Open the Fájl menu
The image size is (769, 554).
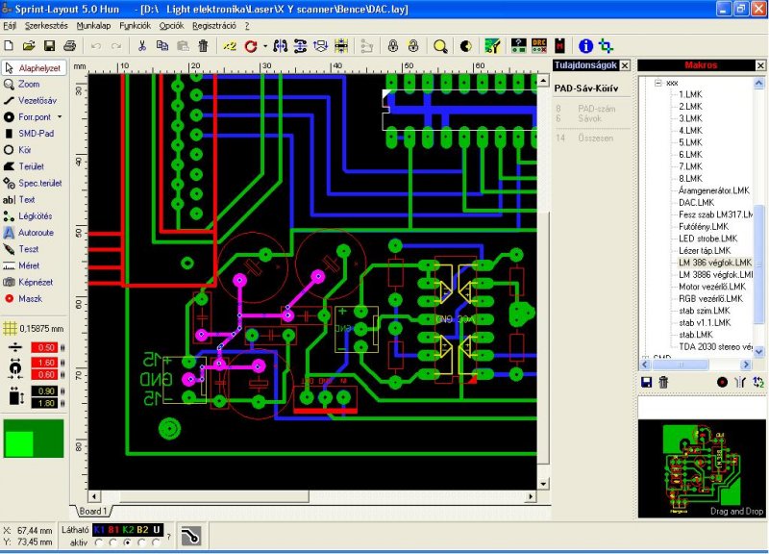click(10, 26)
